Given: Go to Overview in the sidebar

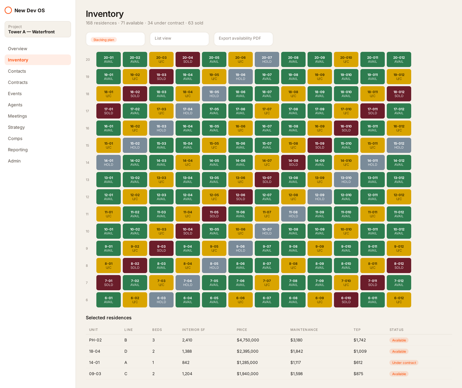Looking at the screenshot, I should click(38, 49).
